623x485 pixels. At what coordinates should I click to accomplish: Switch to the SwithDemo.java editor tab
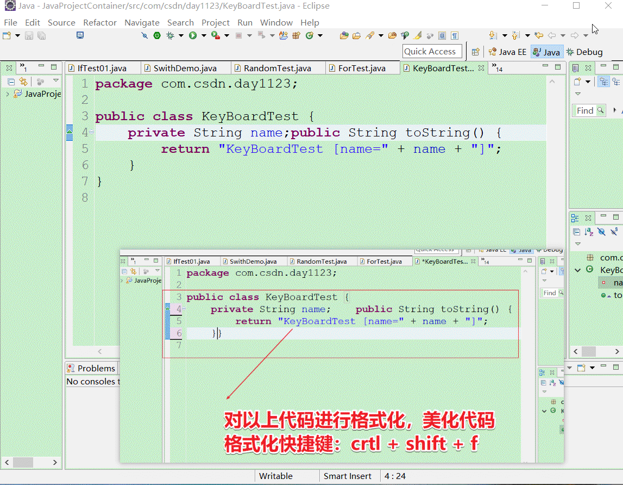(x=185, y=68)
